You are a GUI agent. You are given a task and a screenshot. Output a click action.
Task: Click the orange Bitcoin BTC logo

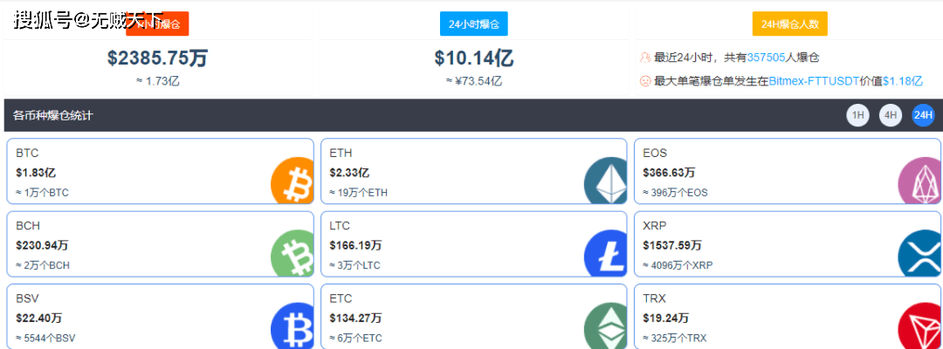293,181
